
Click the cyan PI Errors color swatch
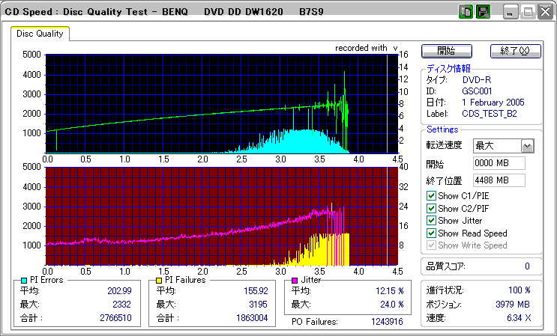24,281
